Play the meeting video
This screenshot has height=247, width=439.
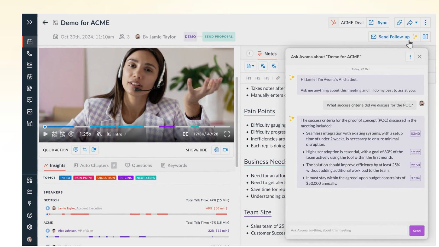tap(45, 134)
